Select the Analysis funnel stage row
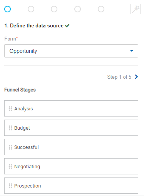144x196 pixels. 71,108
